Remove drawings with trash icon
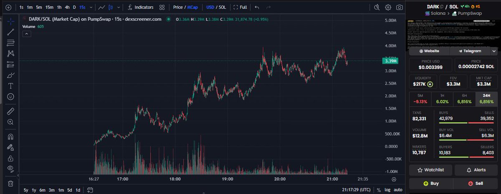501x194 pixels. click(x=11, y=183)
